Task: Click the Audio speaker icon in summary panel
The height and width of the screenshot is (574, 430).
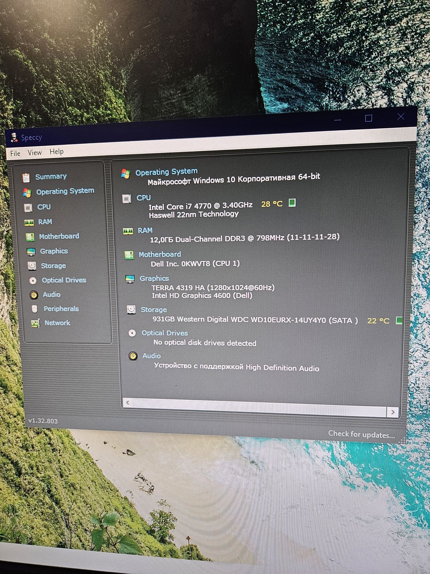Action: pyautogui.click(x=133, y=356)
